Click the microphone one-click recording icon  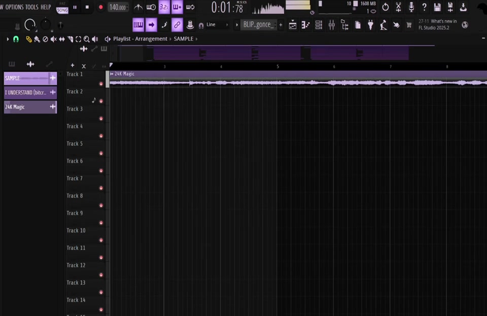click(x=411, y=7)
